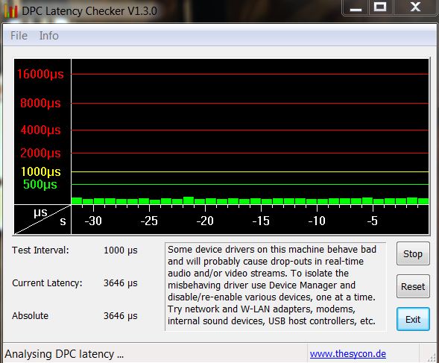Click the resize grip in status bar corner
The width and height of the screenshot is (439, 363).
432,357
